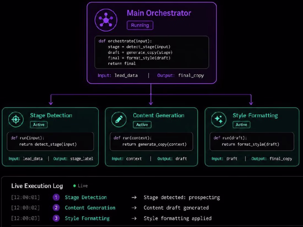
Task: Click the stage_label output value
Action: 82,159
